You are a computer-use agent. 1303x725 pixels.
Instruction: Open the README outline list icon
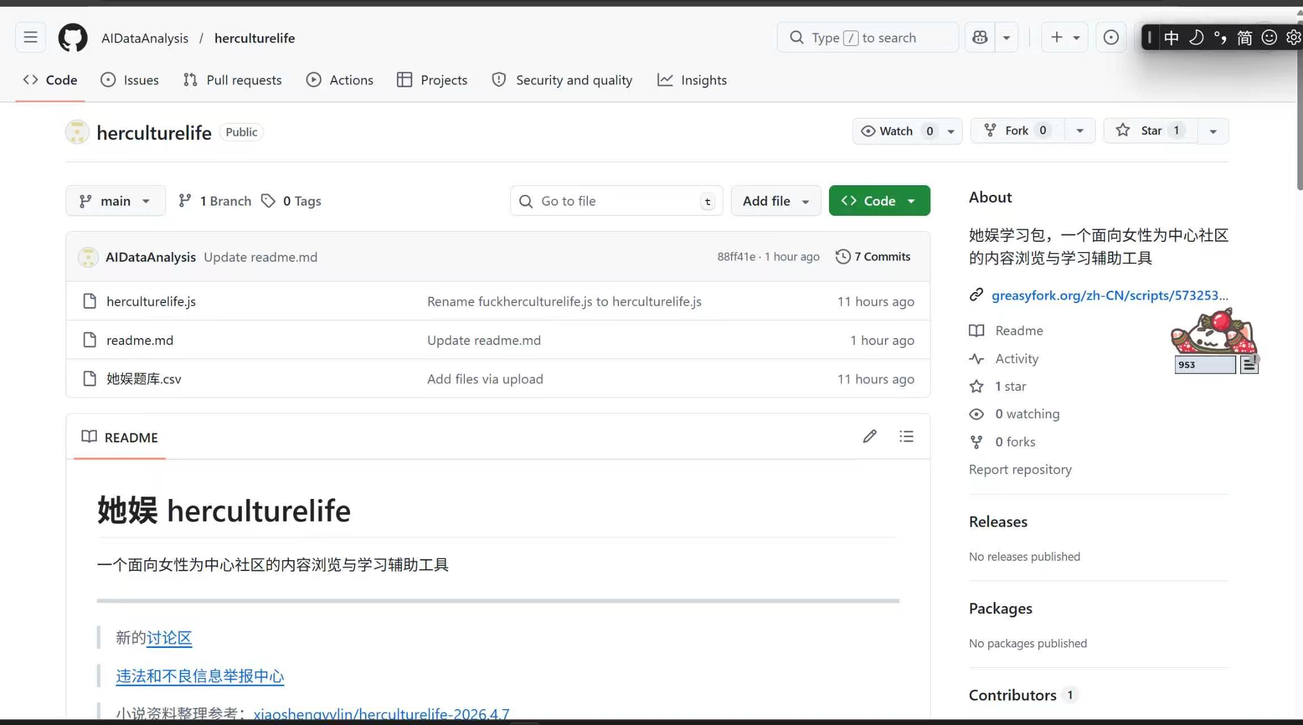click(906, 436)
